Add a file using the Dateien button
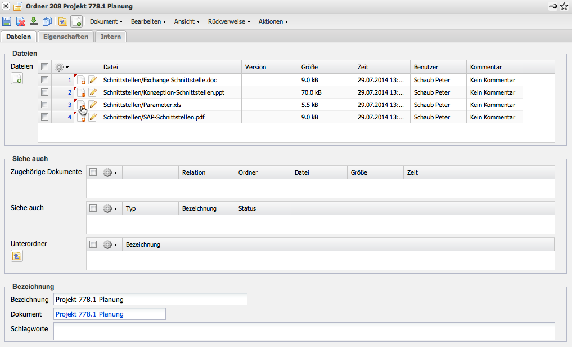Image resolution: width=572 pixels, height=347 pixels. point(17,79)
